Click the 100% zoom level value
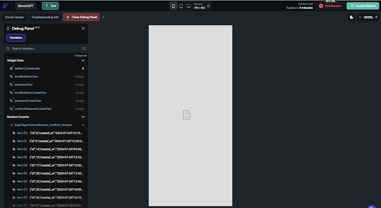 coord(368,17)
